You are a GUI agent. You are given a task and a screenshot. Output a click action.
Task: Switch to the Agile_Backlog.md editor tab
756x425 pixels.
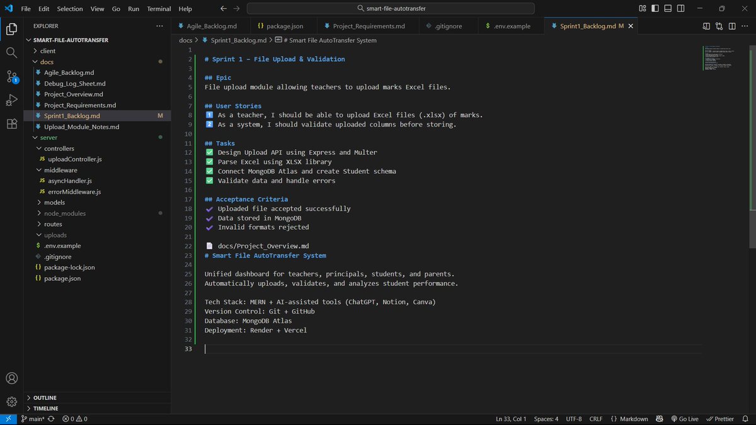pyautogui.click(x=210, y=26)
